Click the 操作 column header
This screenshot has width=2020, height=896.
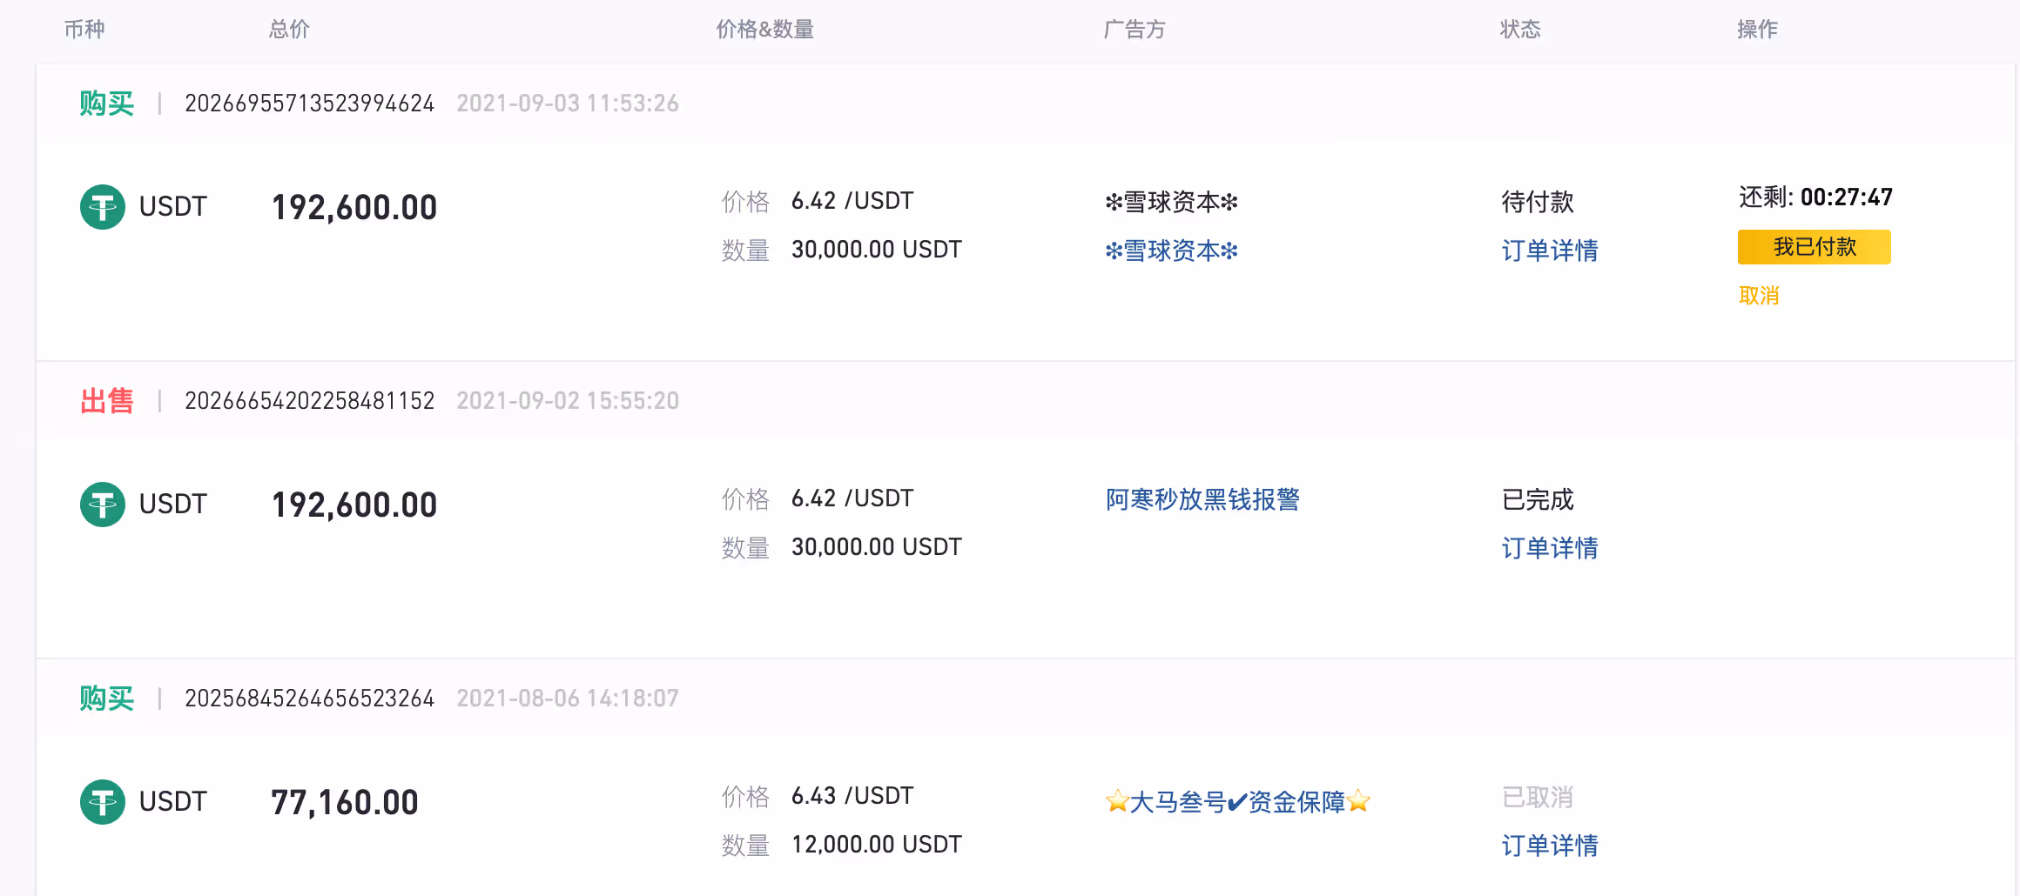click(1757, 30)
